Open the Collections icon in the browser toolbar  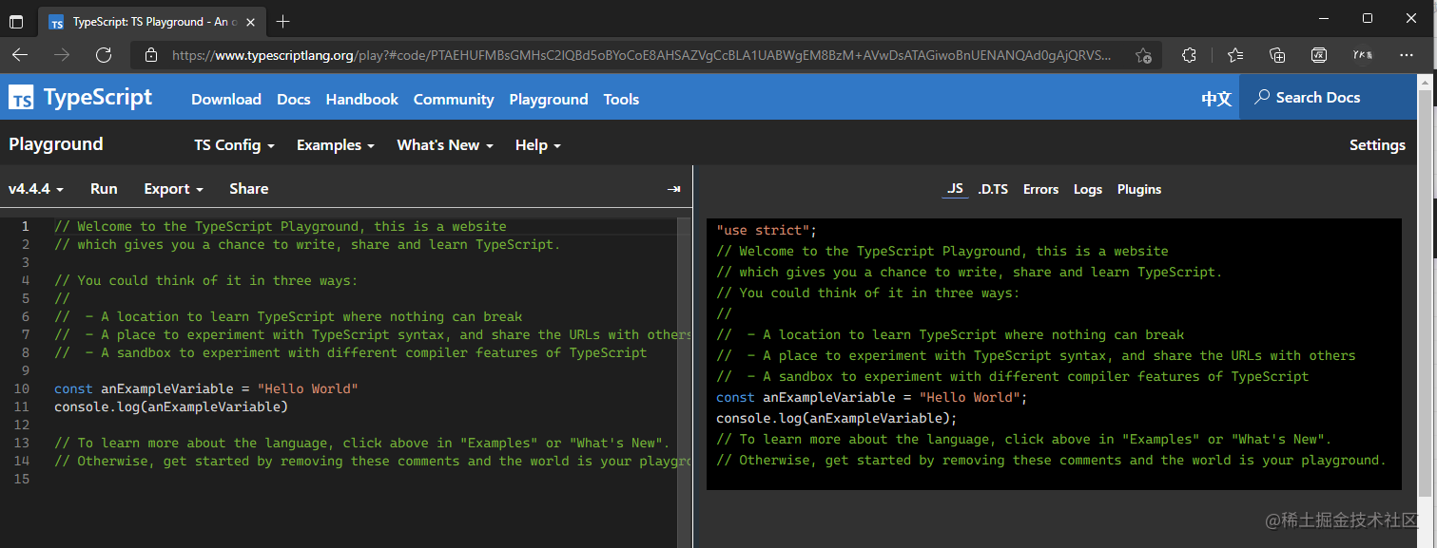[x=1277, y=55]
